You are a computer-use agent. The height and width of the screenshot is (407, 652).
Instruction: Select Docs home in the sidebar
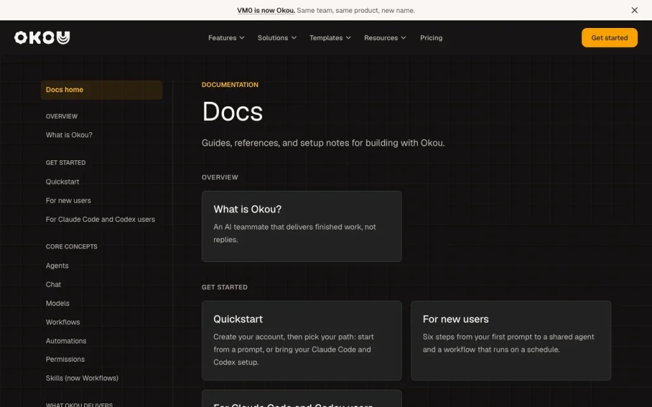point(101,90)
